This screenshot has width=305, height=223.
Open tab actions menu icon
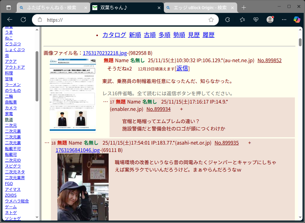pos(9,7)
